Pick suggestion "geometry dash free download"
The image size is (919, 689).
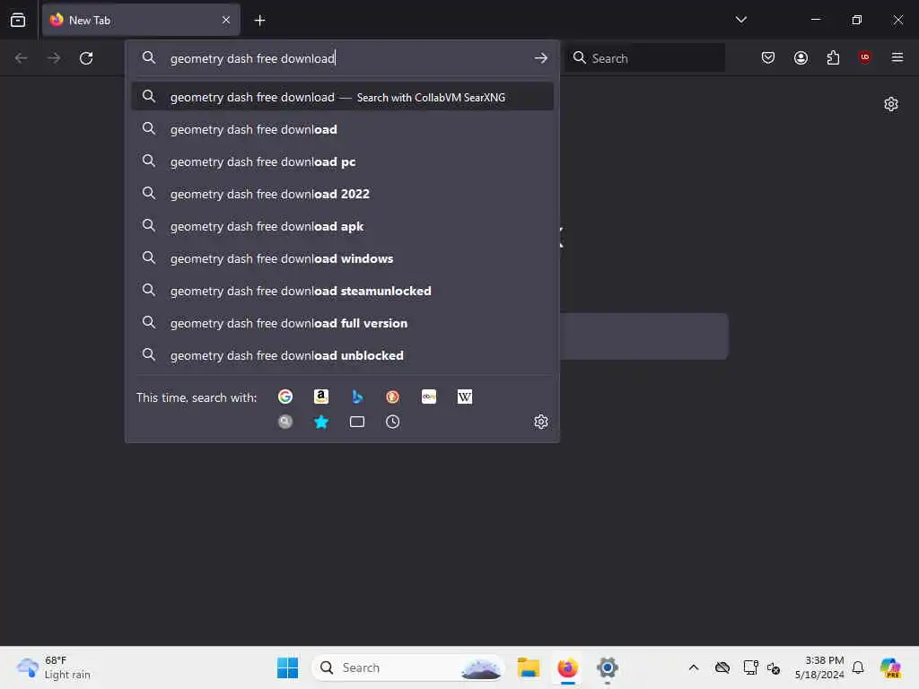click(342, 129)
